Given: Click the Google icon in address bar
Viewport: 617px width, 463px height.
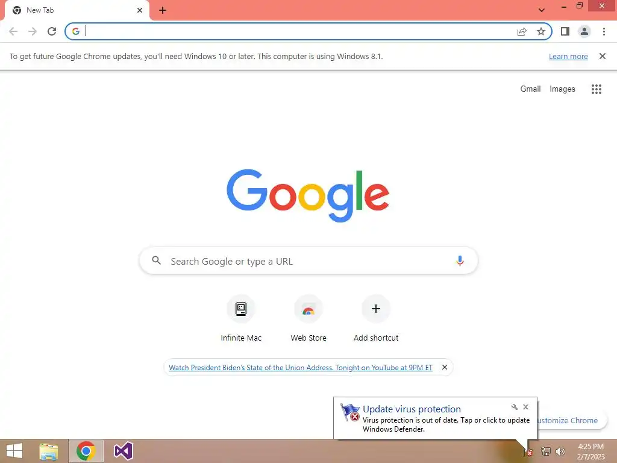Looking at the screenshot, I should click(x=76, y=31).
